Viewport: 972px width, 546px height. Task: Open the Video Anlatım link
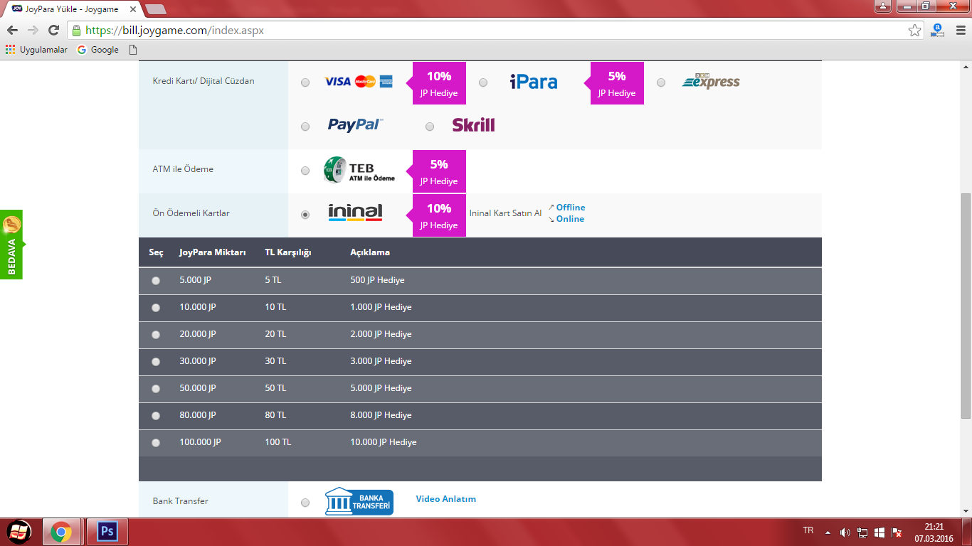tap(446, 499)
